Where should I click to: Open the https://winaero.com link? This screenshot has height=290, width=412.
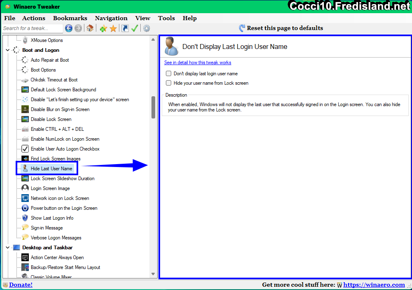374,285
